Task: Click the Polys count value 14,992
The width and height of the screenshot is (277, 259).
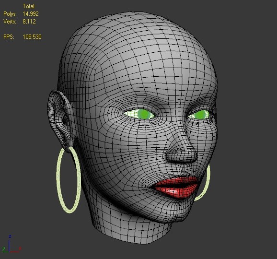Action: [31, 14]
